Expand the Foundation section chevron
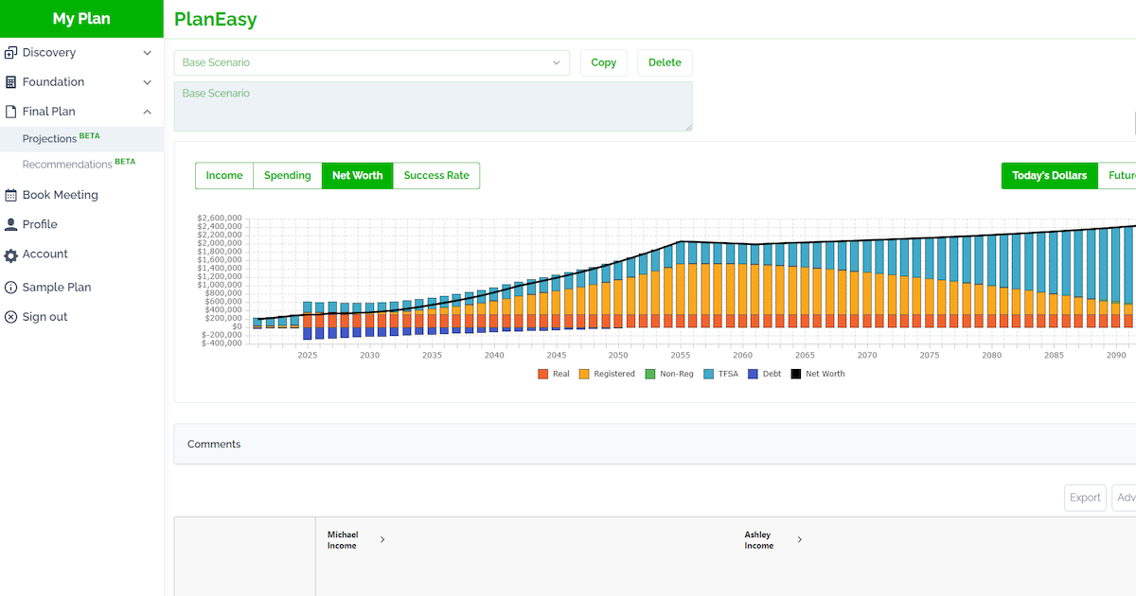 [147, 82]
